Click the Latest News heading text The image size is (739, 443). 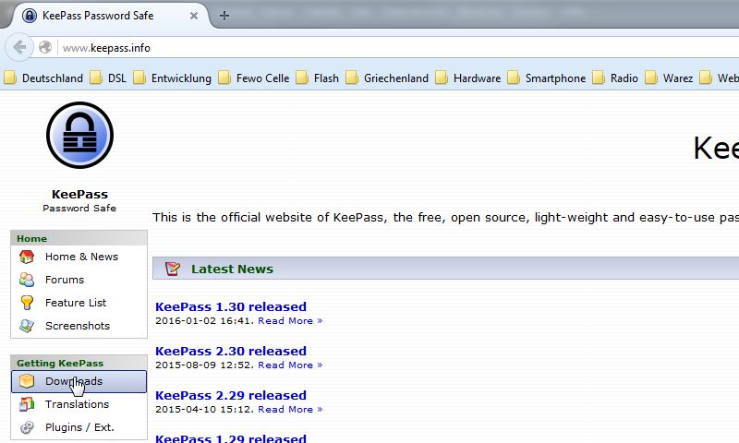(232, 269)
